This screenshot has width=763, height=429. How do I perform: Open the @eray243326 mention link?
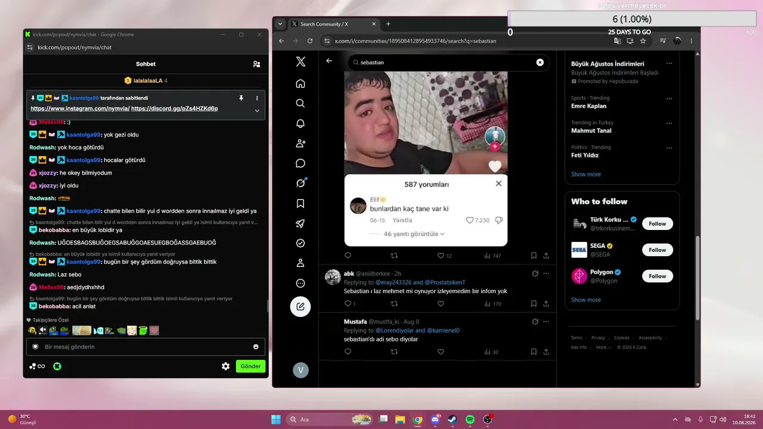click(393, 282)
